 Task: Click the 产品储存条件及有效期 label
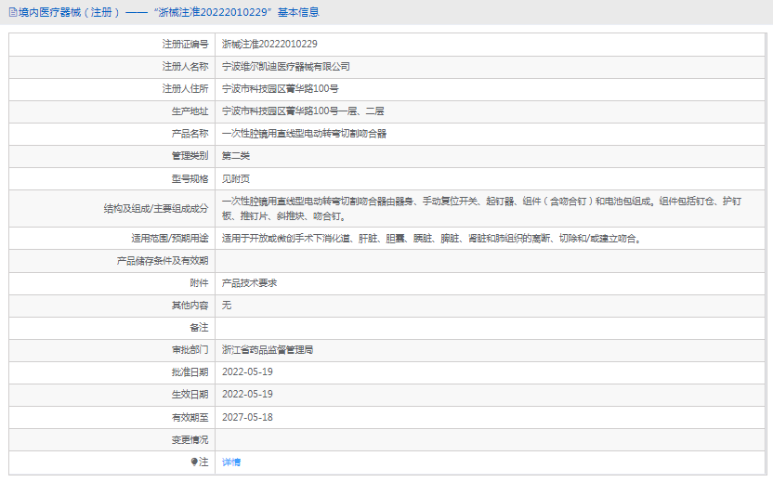point(163,261)
